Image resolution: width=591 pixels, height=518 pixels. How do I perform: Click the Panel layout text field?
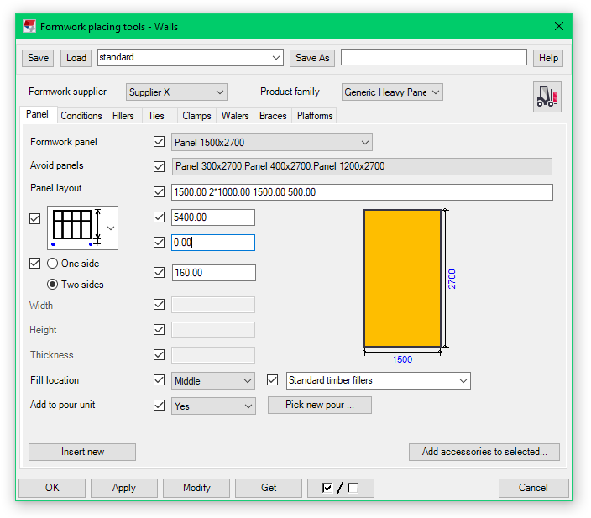361,192
